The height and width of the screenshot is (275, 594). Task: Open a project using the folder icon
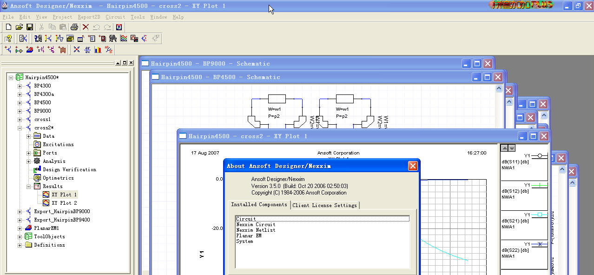[x=19, y=27]
